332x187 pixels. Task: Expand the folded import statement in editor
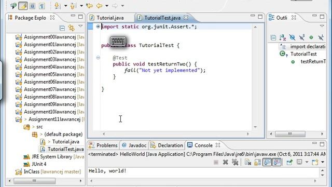point(98,26)
